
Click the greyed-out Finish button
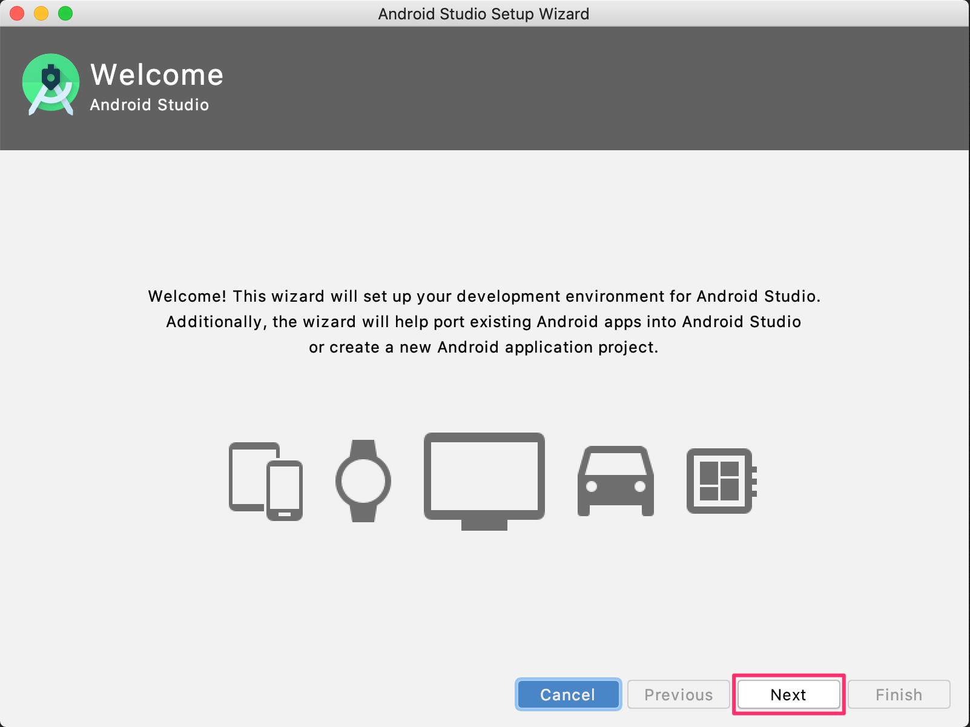(899, 694)
